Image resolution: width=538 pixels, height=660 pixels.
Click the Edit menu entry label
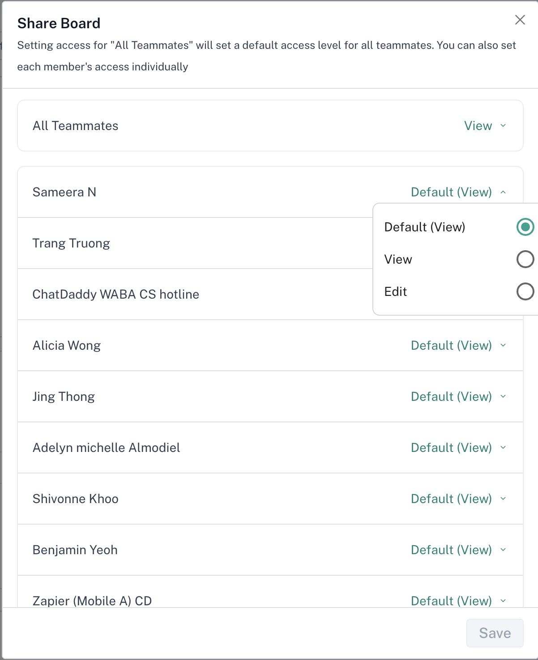396,292
